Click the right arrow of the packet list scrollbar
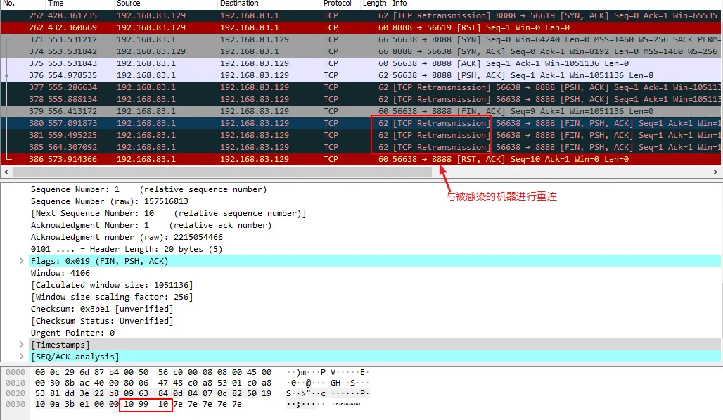Screen dimensions: 723x420 click(x=715, y=172)
